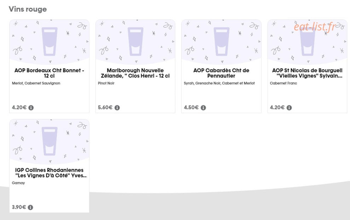The height and width of the screenshot is (220, 350).
Task: Click the Vins rouge section heading
Action: click(28, 9)
